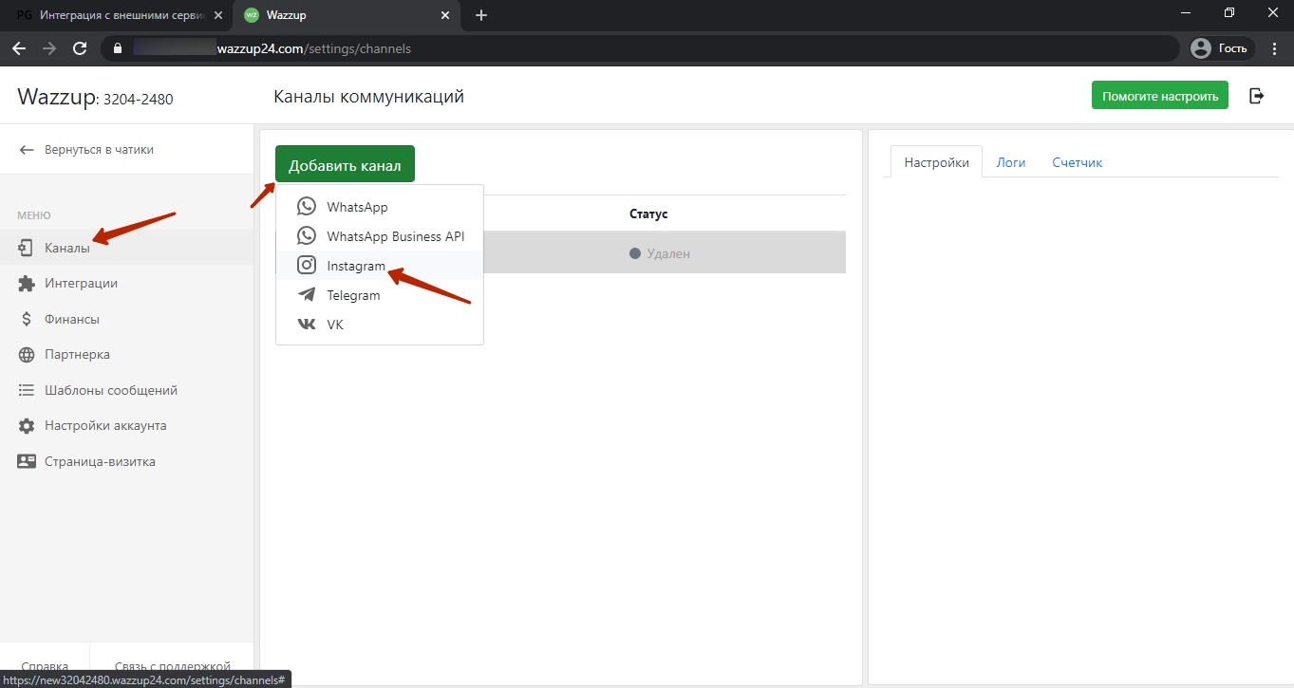Switch to the Логи tab
The height and width of the screenshot is (688, 1294).
1010,162
